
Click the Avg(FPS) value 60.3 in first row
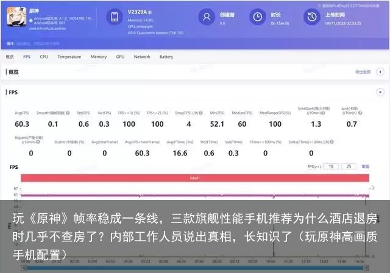click(22, 124)
